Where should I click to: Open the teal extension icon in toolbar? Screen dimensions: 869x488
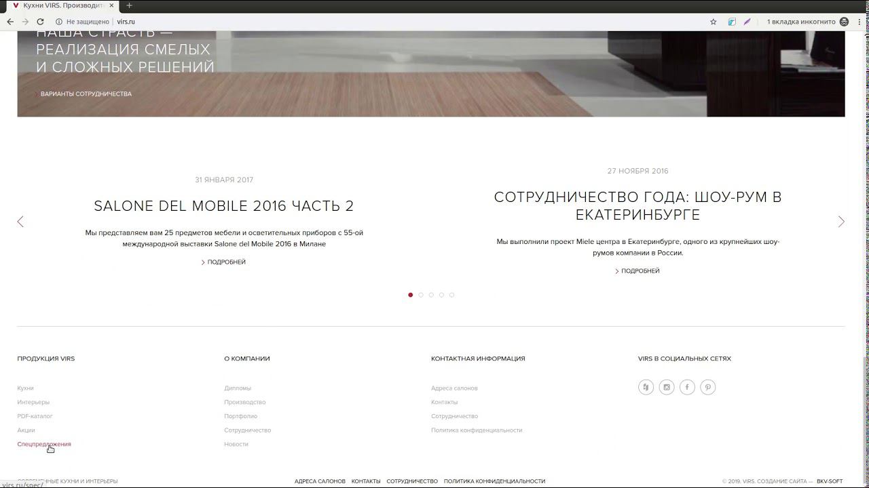coord(732,22)
